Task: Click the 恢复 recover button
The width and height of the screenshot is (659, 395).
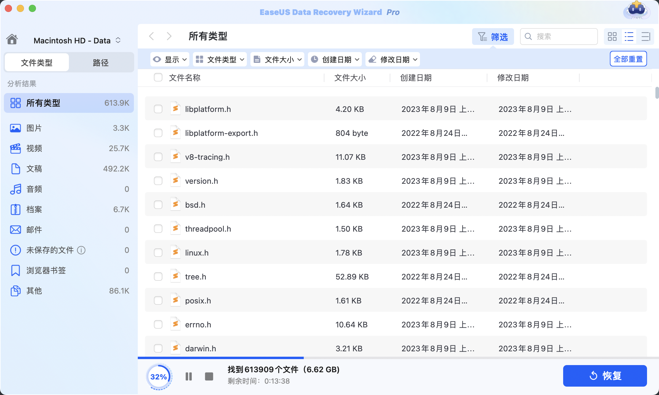Action: tap(605, 376)
